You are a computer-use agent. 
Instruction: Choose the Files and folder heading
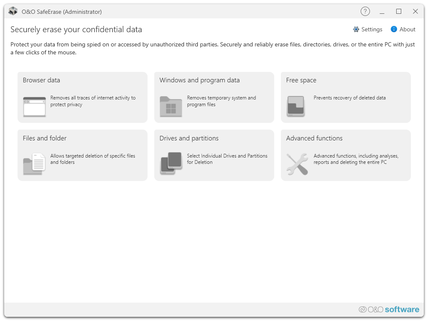click(x=45, y=138)
